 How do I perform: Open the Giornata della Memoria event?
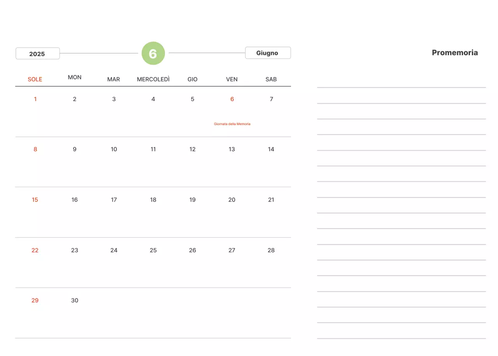point(232,124)
